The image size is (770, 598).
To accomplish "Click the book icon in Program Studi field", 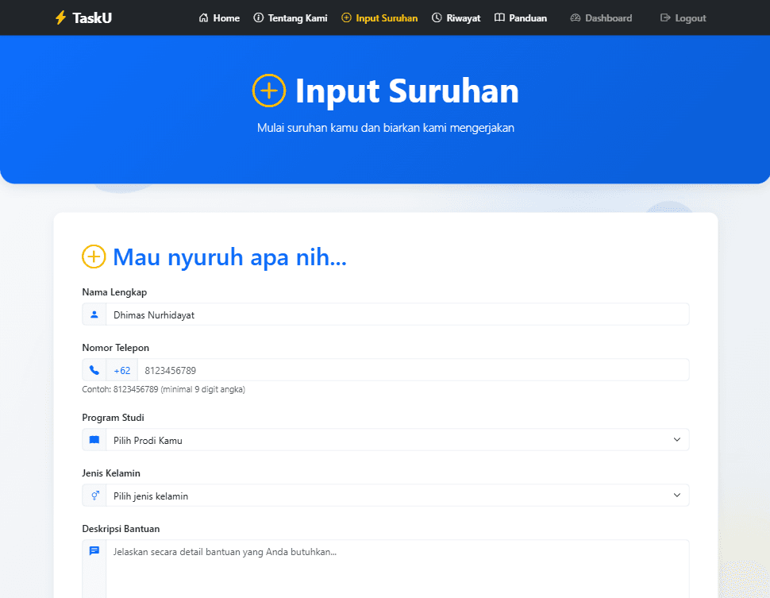I will [x=94, y=440].
